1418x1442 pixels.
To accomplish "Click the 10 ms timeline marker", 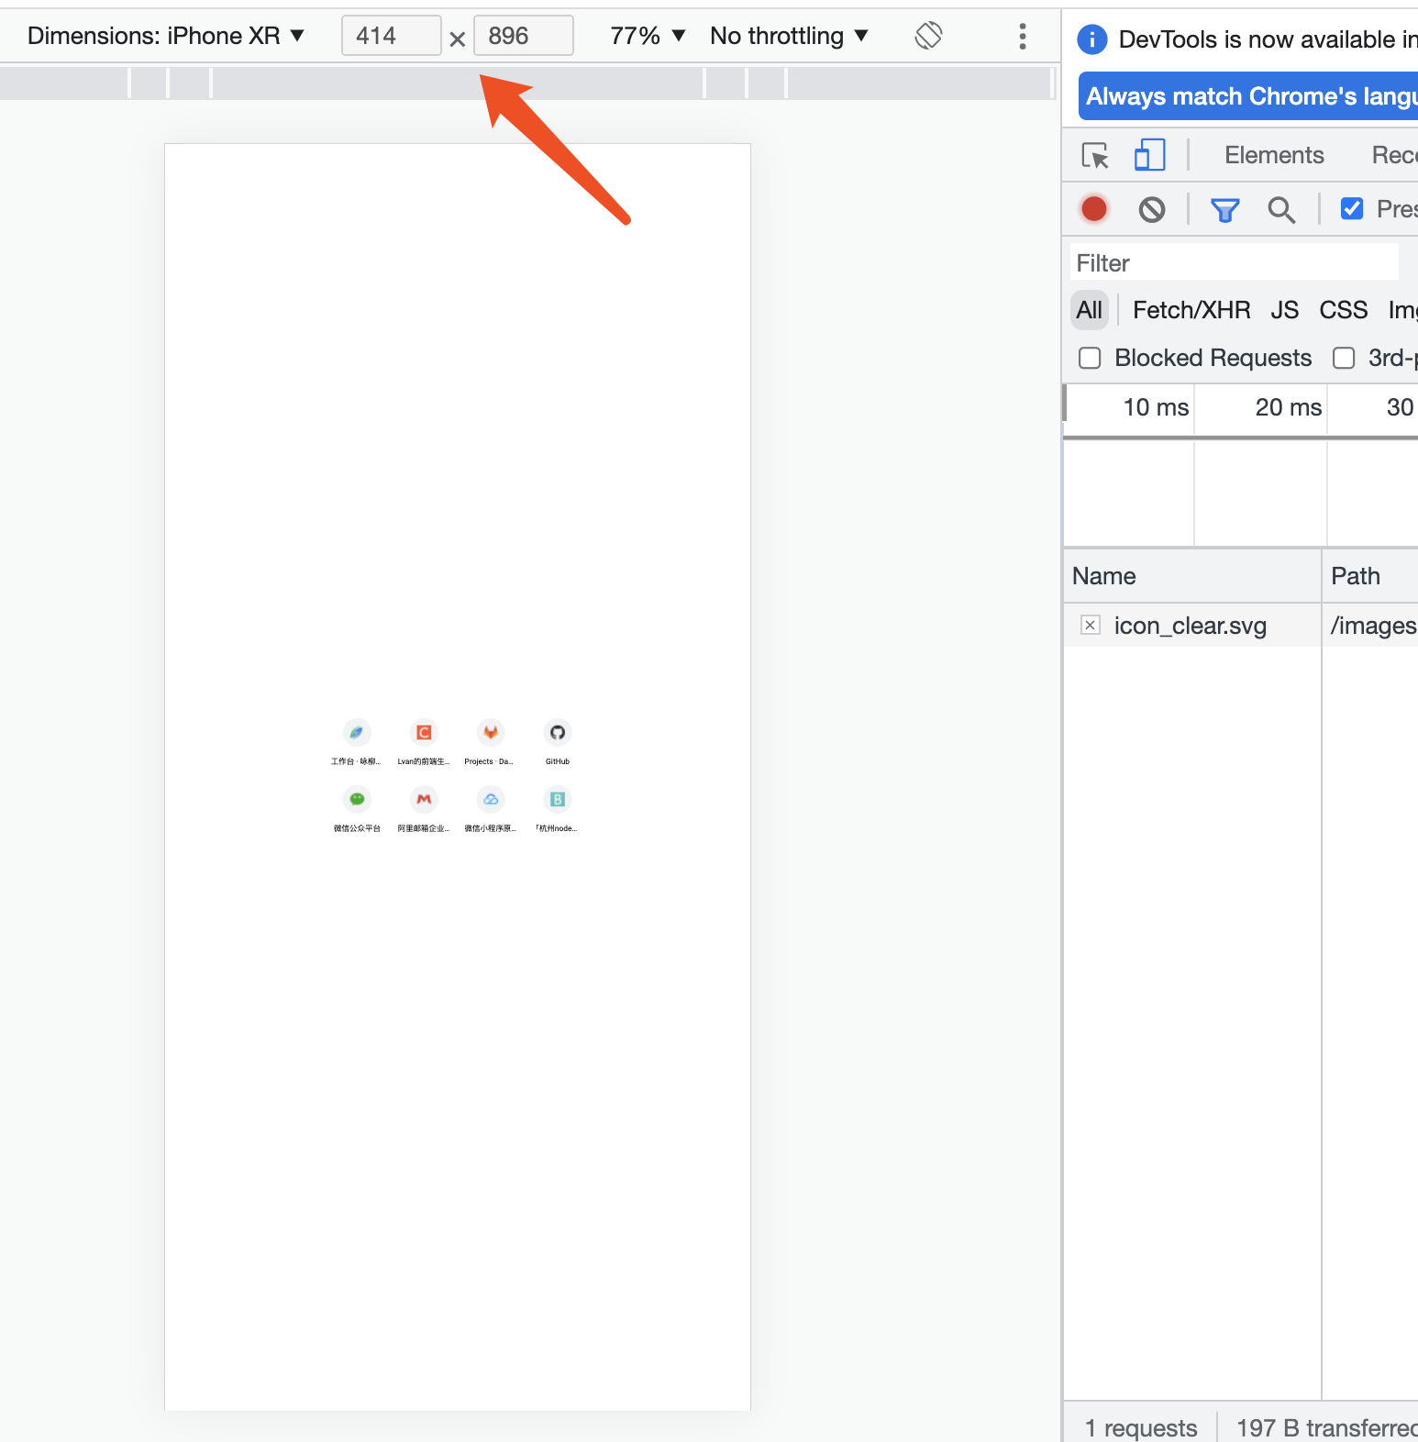I will [x=1156, y=407].
